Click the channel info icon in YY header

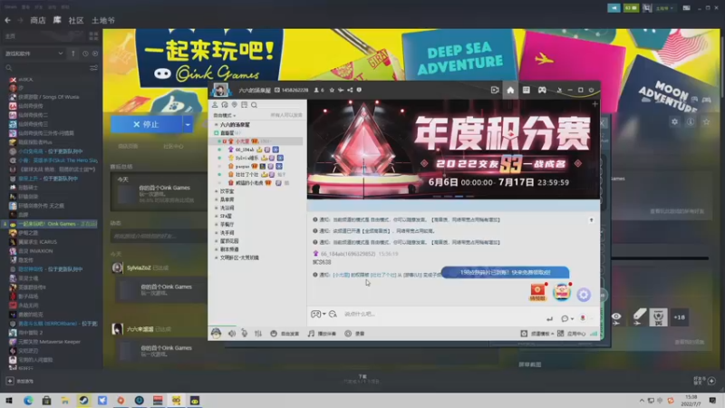(x=359, y=90)
